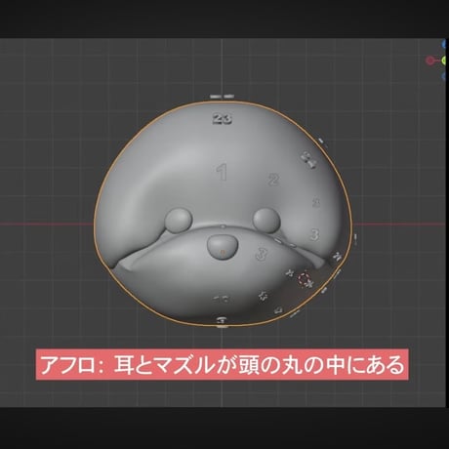Select the embossed number 23 on the head
449x449 pixels.
pos(223,119)
